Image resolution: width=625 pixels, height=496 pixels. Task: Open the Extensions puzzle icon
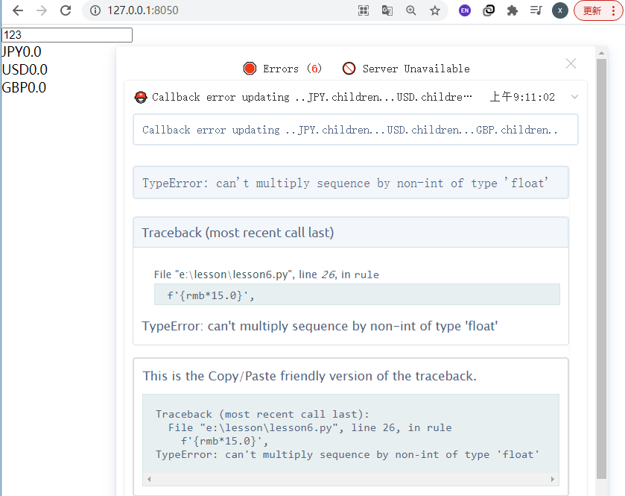pyautogui.click(x=513, y=10)
